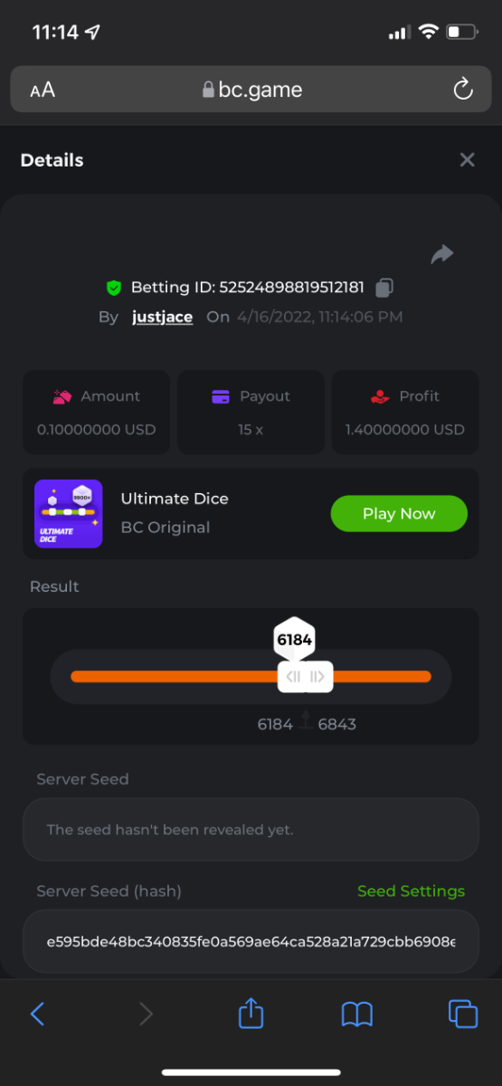The image size is (502, 1086).
Task: Select the Server Seed hash field
Action: point(251,941)
